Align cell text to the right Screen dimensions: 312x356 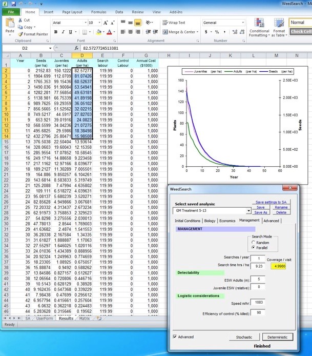138,32
